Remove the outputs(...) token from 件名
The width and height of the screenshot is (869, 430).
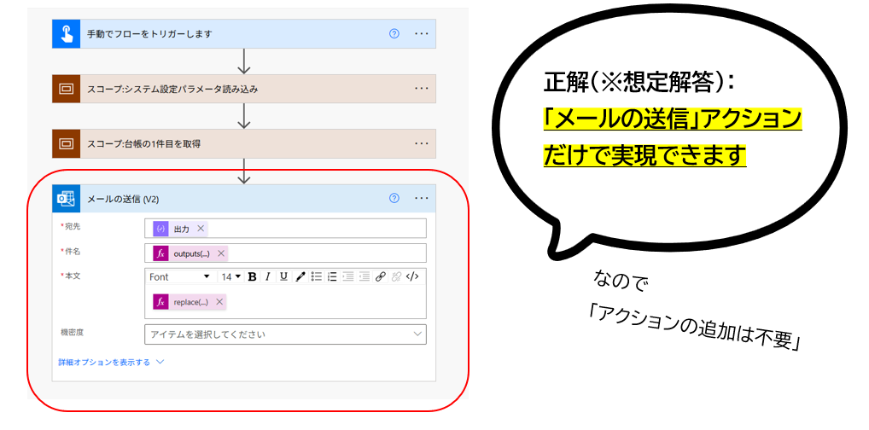[x=220, y=253]
